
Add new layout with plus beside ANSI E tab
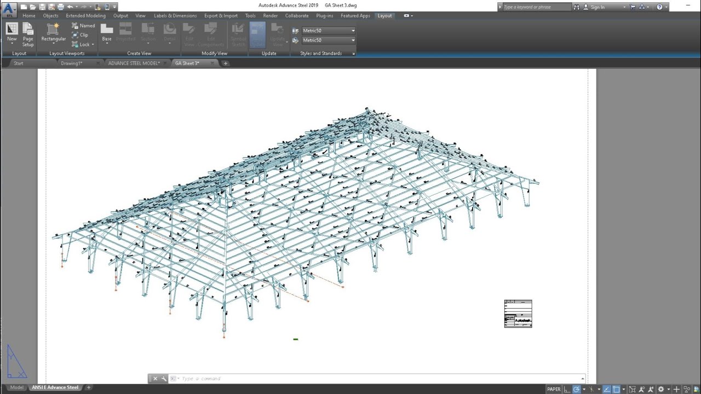88,387
